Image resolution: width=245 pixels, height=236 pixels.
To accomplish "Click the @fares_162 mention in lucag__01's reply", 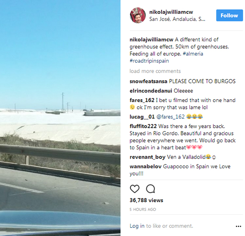I will (x=170, y=117).
